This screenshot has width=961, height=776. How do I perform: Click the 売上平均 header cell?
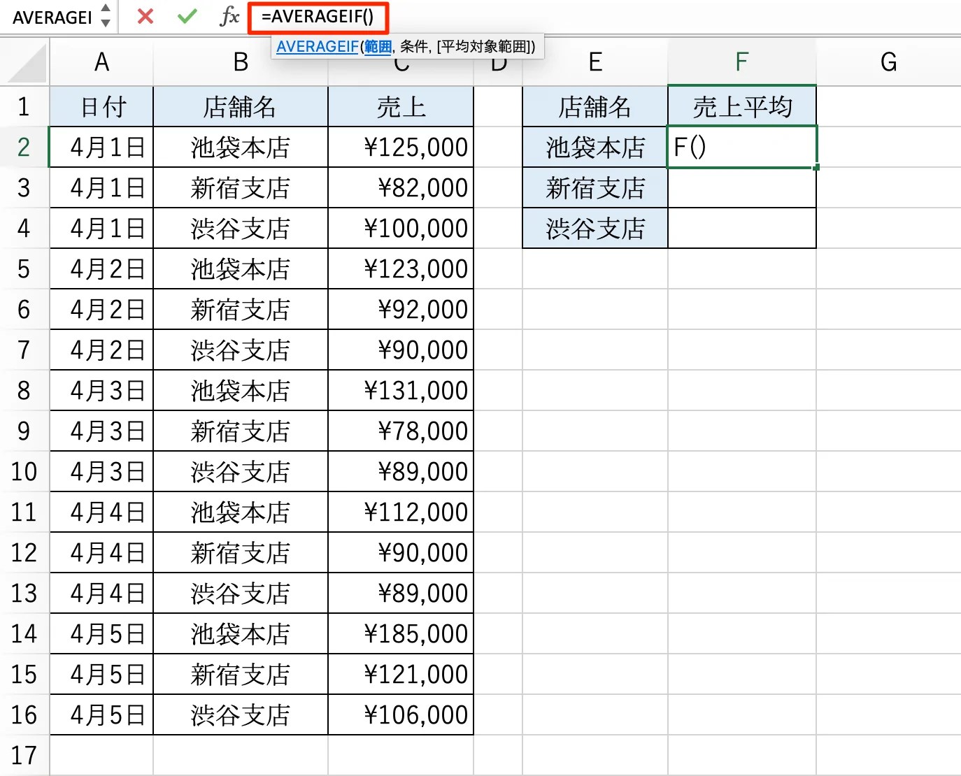pos(742,107)
